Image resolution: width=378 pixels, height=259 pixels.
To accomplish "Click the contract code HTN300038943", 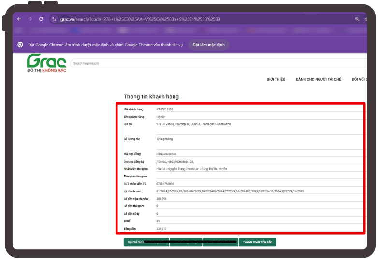I will click(x=166, y=154).
